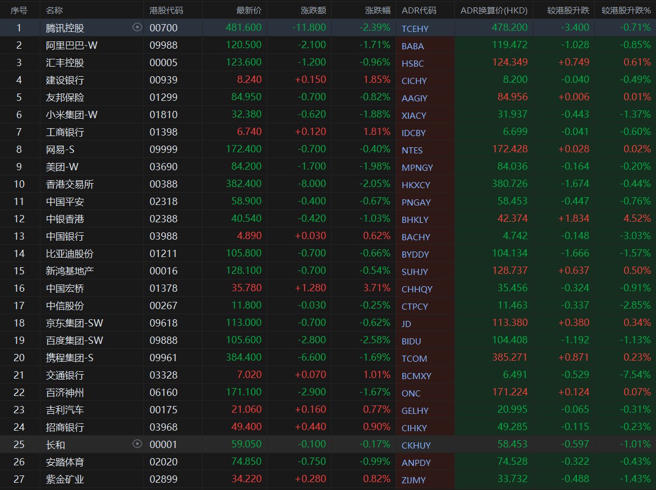Sort by 较港股升跌% column header

tap(626, 10)
